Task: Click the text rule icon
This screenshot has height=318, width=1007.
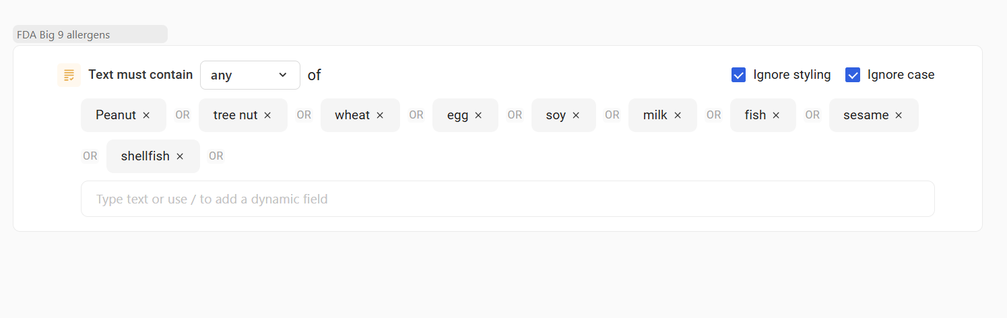Action: coord(69,75)
